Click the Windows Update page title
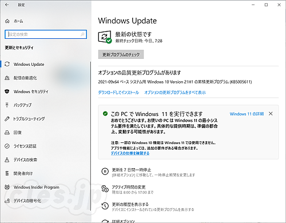The height and width of the screenshot is (223, 286). pyautogui.click(x=128, y=21)
